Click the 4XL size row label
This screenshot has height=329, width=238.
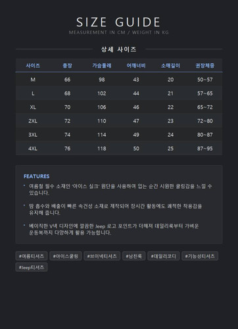[33, 149]
